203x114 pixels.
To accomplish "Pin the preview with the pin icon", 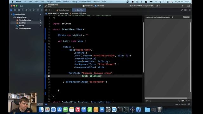I will point(147,101).
